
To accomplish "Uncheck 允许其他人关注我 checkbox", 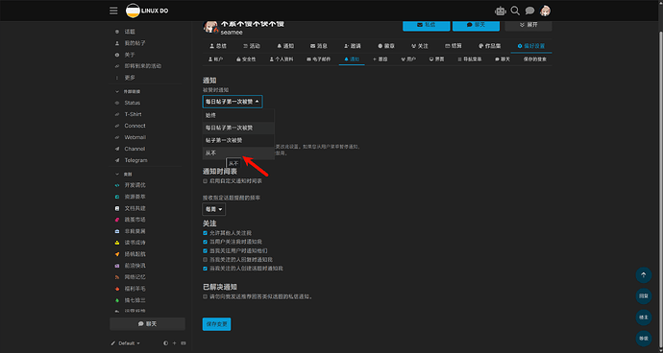I will (205, 233).
